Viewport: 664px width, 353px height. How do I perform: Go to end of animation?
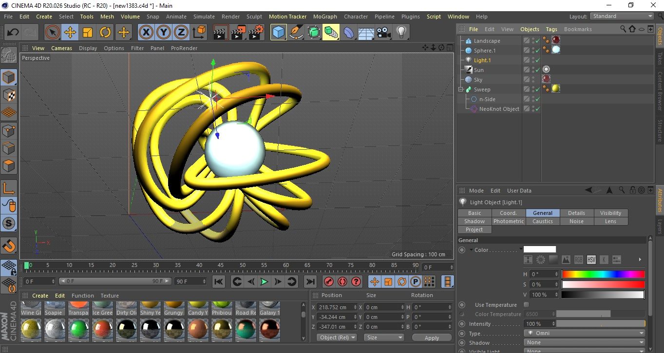click(x=310, y=282)
